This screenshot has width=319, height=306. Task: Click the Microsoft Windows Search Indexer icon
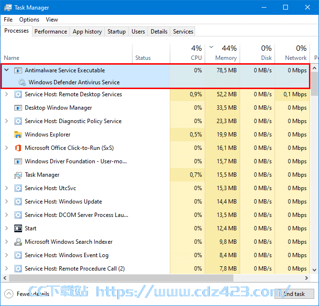pyautogui.click(x=18, y=242)
